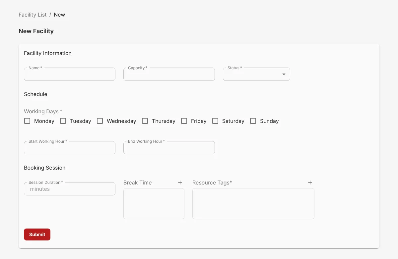
Task: Tick the Tuesday checkbox
Action: click(x=63, y=121)
